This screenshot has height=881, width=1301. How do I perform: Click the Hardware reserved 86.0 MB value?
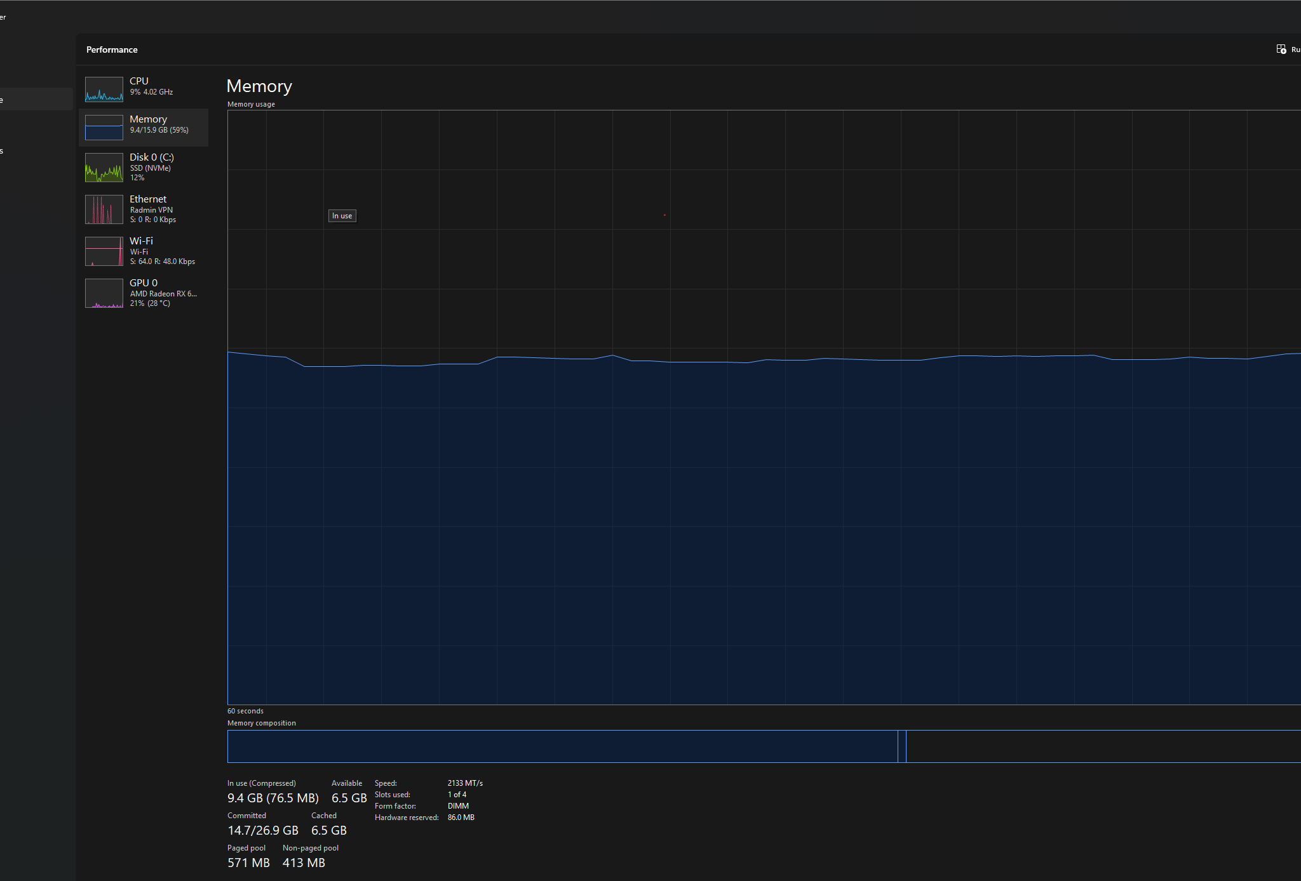pos(461,818)
